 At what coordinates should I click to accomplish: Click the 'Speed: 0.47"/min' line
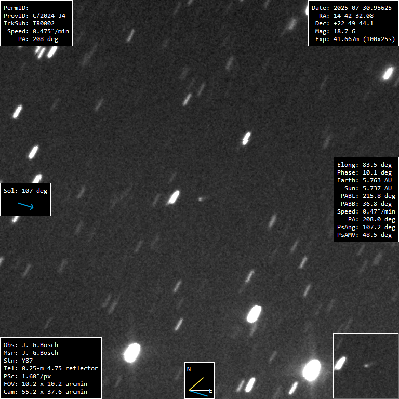366,212
